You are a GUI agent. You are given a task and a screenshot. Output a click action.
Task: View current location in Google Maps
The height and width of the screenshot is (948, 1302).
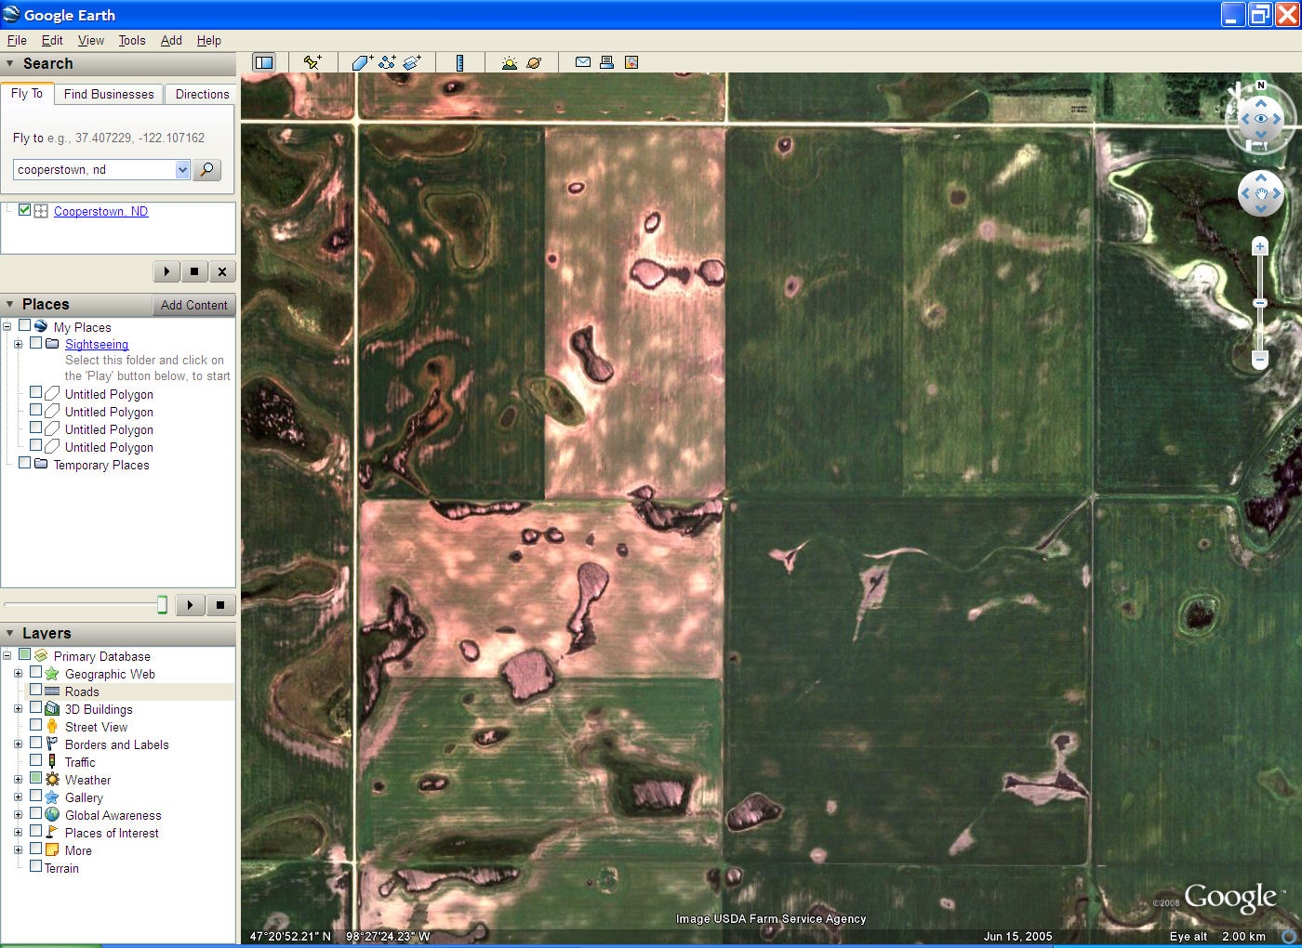point(631,62)
